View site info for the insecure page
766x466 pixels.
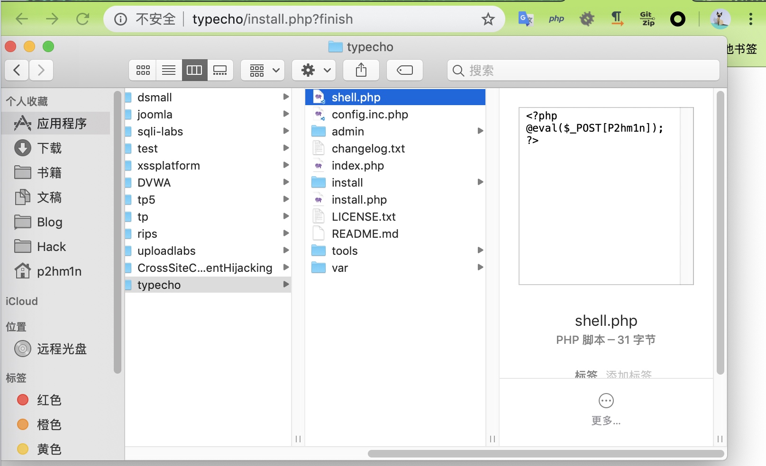(x=120, y=19)
